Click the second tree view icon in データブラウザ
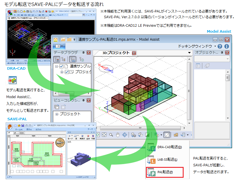 pos(63,59)
